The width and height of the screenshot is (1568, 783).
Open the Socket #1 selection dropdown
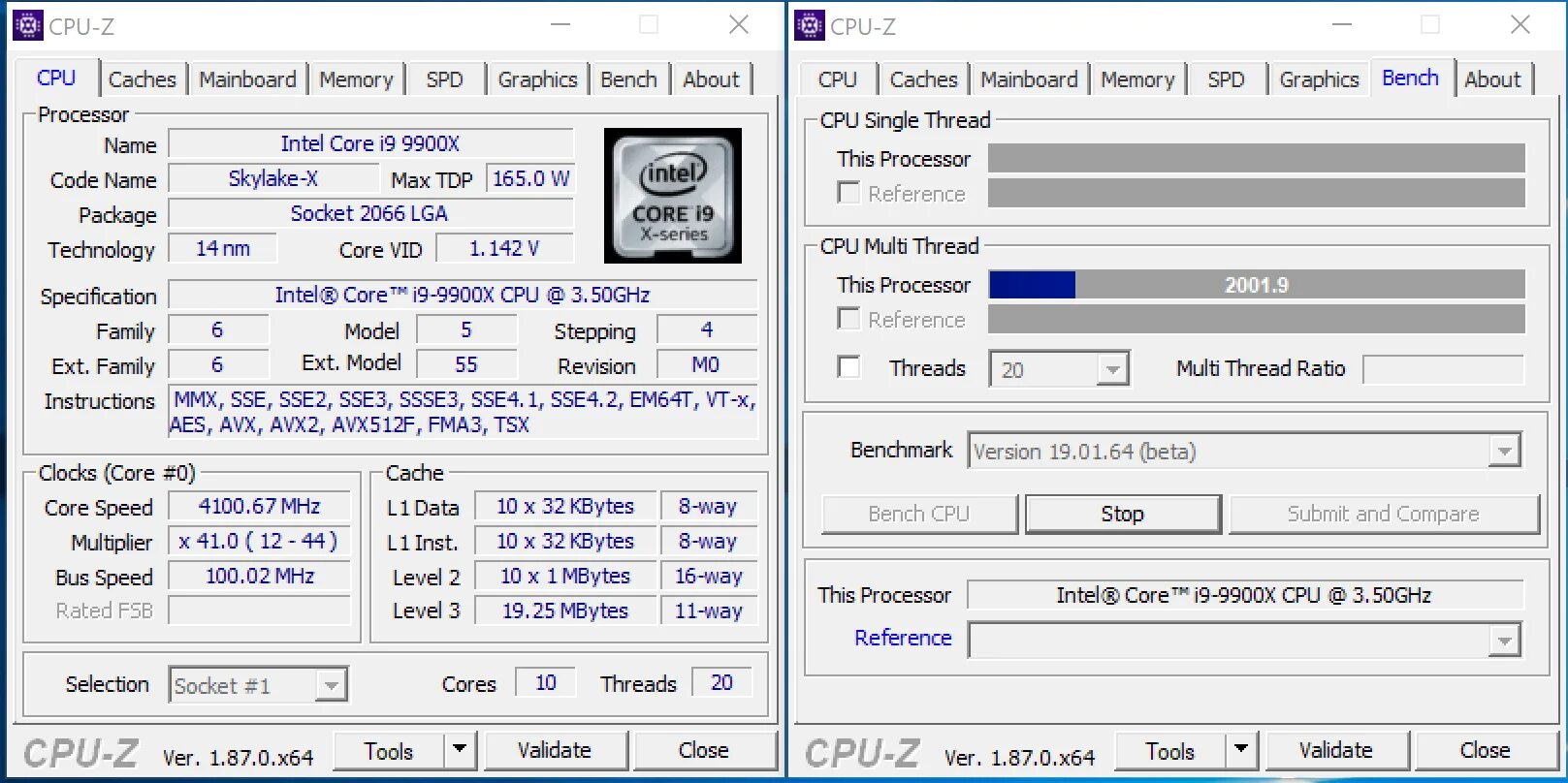point(258,685)
